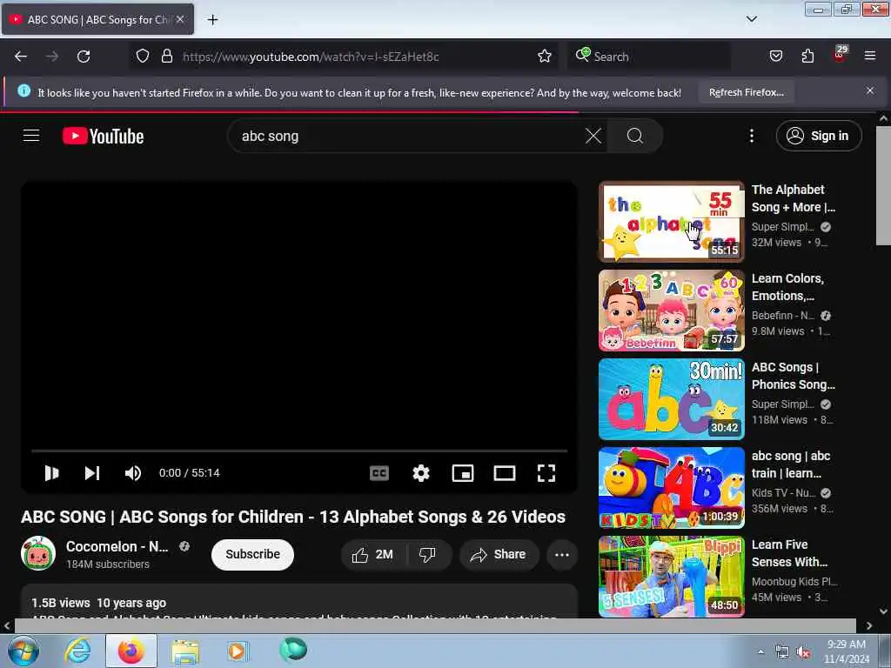This screenshot has width=891, height=668.
Task: Click the page vertical scrollbar thumb
Action: (883, 186)
